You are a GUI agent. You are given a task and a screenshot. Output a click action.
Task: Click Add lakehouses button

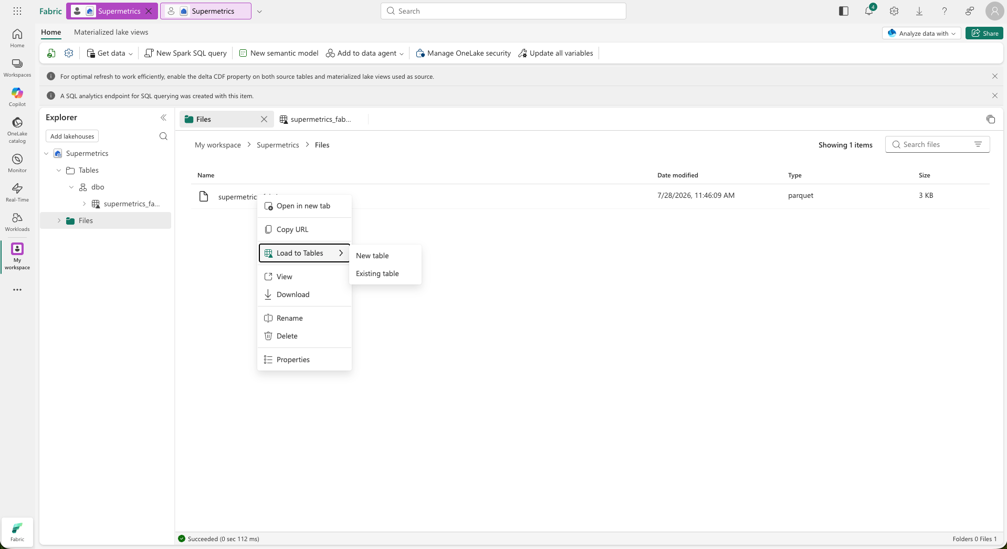point(72,136)
